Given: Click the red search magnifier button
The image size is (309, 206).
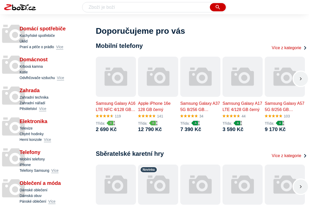Looking at the screenshot, I should 218,7.
